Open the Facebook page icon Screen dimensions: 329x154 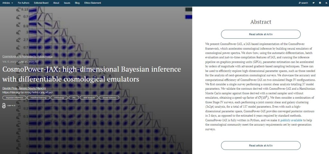point(320,3)
